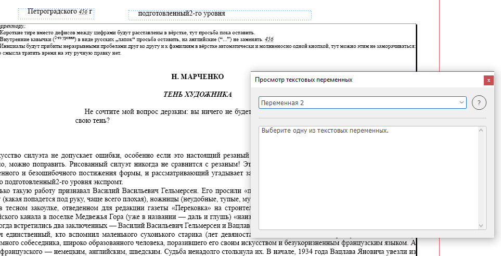Image resolution: width=501 pixels, height=256 pixels.
Task: Click the scrollbar down arrow in text area
Action: 481,225
